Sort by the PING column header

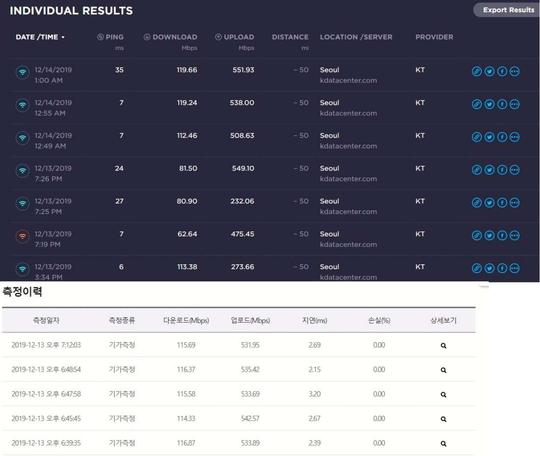coord(110,37)
